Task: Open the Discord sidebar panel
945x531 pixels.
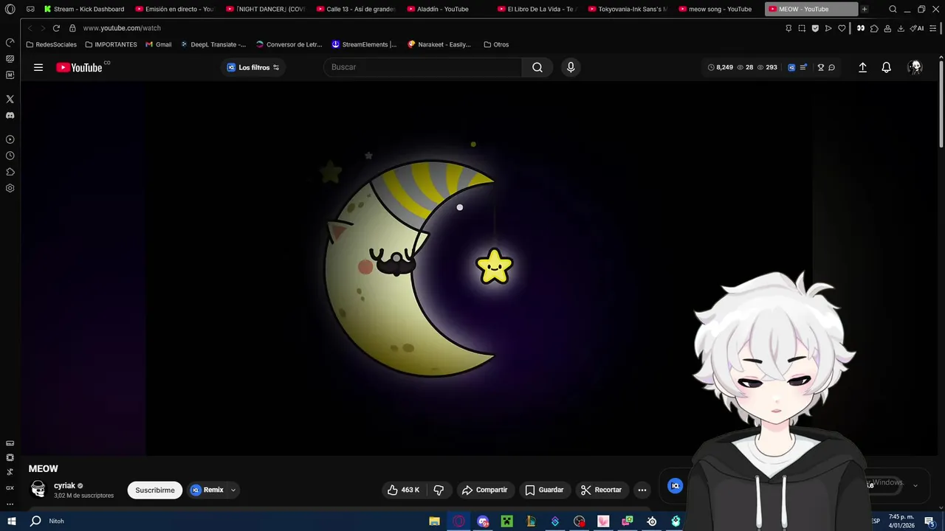Action: coord(10,115)
